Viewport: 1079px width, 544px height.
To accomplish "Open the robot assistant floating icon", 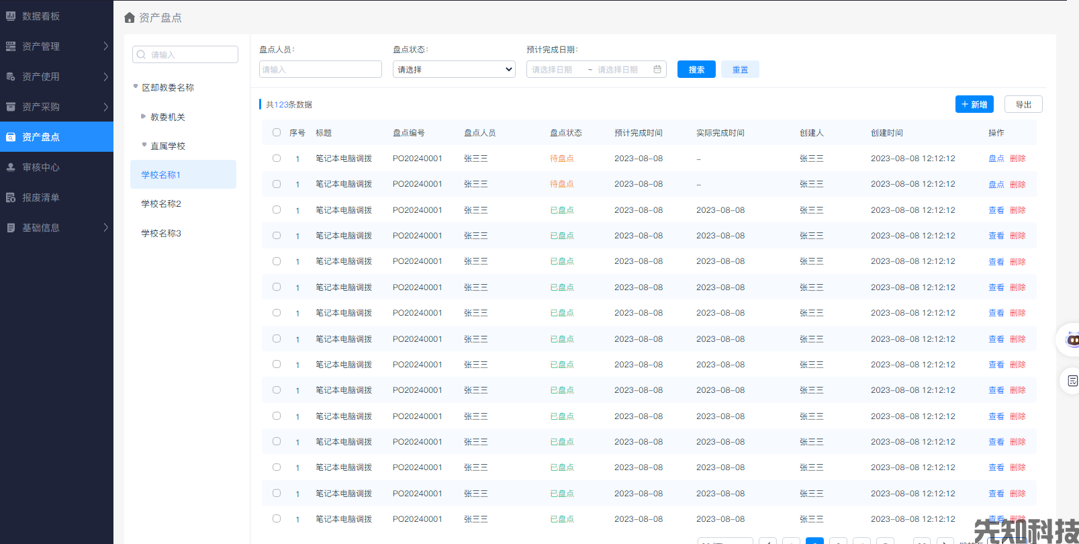I will 1073,340.
